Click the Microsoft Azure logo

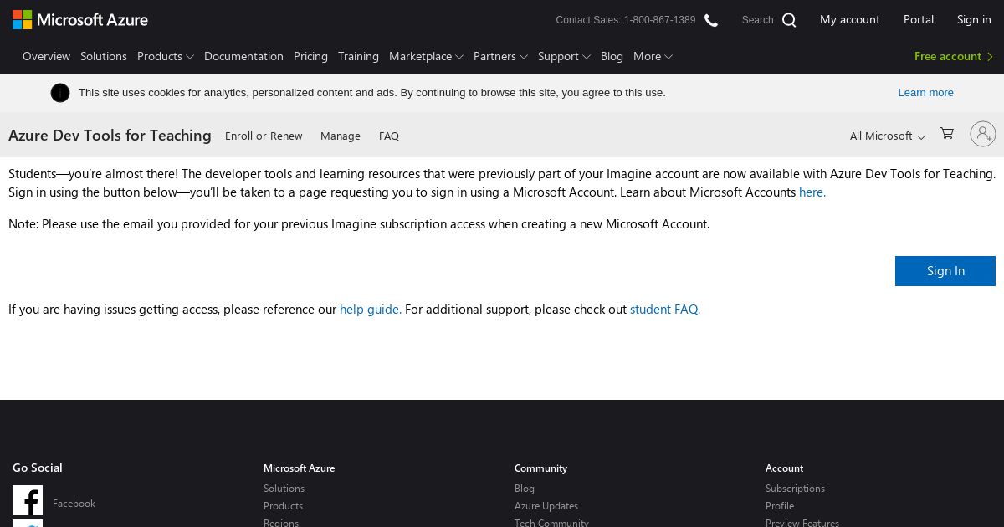coord(80,19)
